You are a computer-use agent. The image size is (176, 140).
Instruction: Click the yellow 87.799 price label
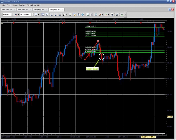(170, 117)
